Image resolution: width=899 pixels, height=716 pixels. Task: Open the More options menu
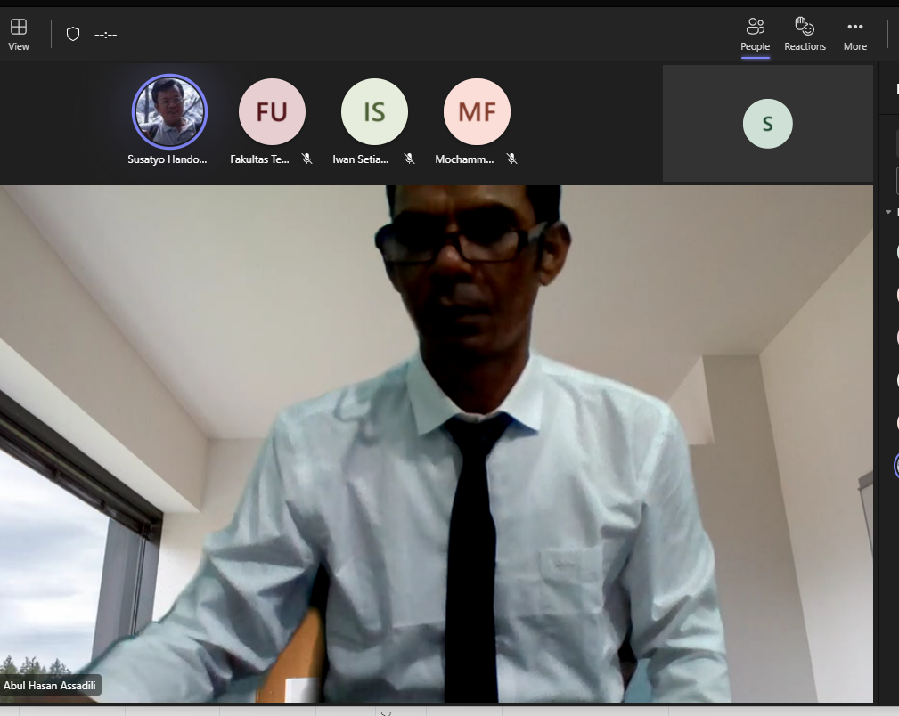coord(854,34)
